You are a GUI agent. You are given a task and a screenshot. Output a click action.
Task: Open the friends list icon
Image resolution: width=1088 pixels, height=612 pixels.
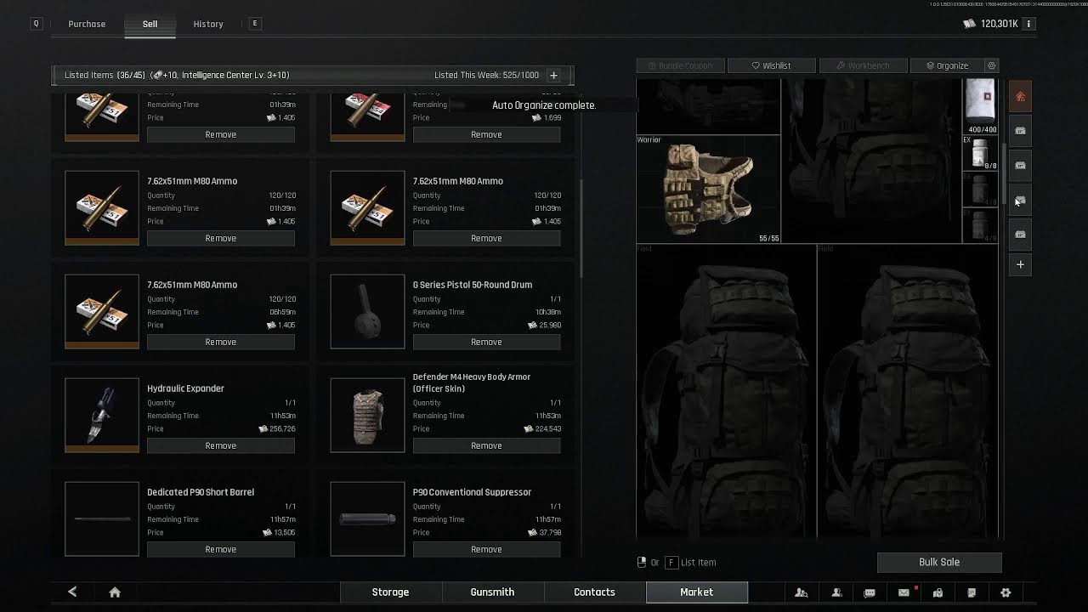(836, 592)
